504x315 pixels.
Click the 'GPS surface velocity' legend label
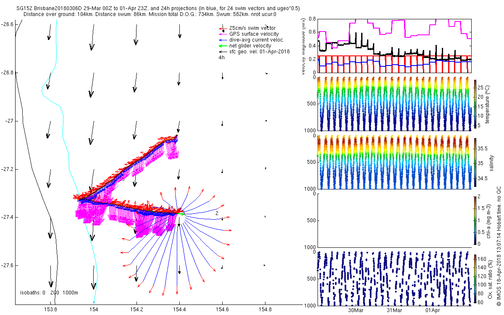pyautogui.click(x=254, y=34)
